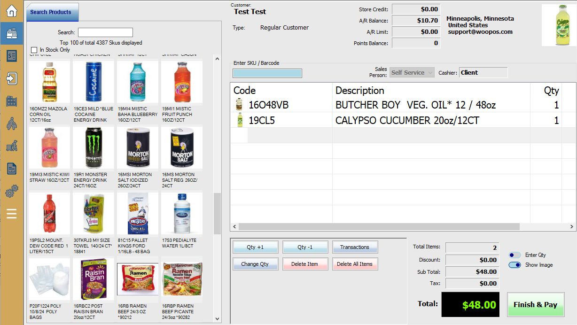The width and height of the screenshot is (577, 325).
Task: Open the reports document icon in sidebar
Action: pyautogui.click(x=11, y=169)
